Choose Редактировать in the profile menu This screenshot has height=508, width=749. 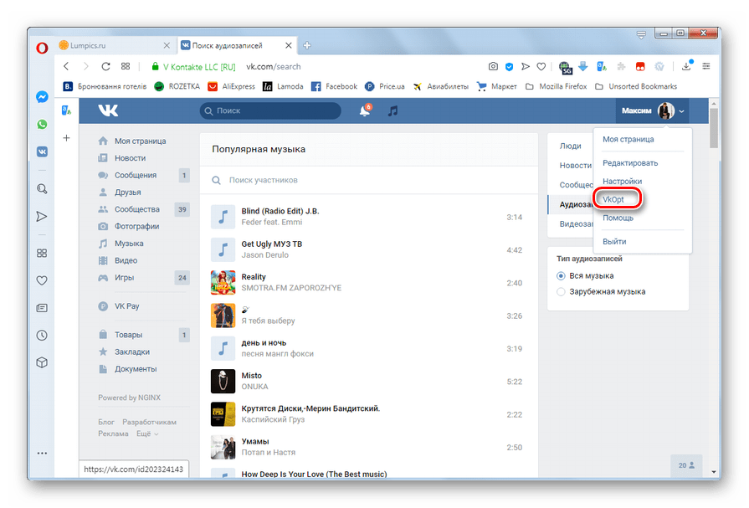(x=630, y=163)
